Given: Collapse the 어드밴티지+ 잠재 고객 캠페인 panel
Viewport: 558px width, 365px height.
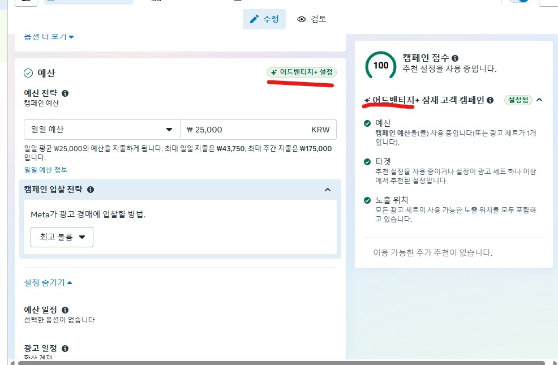Looking at the screenshot, I should pyautogui.click(x=539, y=100).
